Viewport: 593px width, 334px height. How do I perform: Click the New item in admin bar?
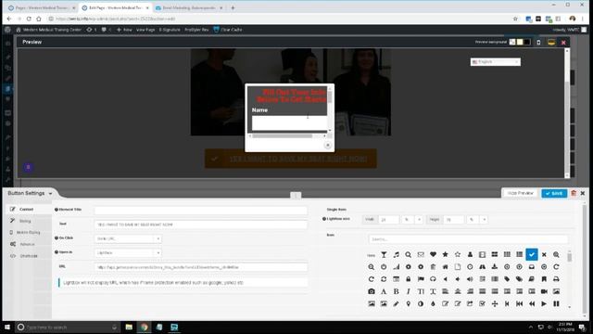pyautogui.click(x=124, y=30)
